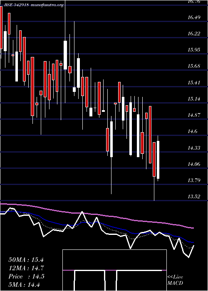Click the 14.33 price axis label
This screenshot has height=291, width=208.
point(194,148)
